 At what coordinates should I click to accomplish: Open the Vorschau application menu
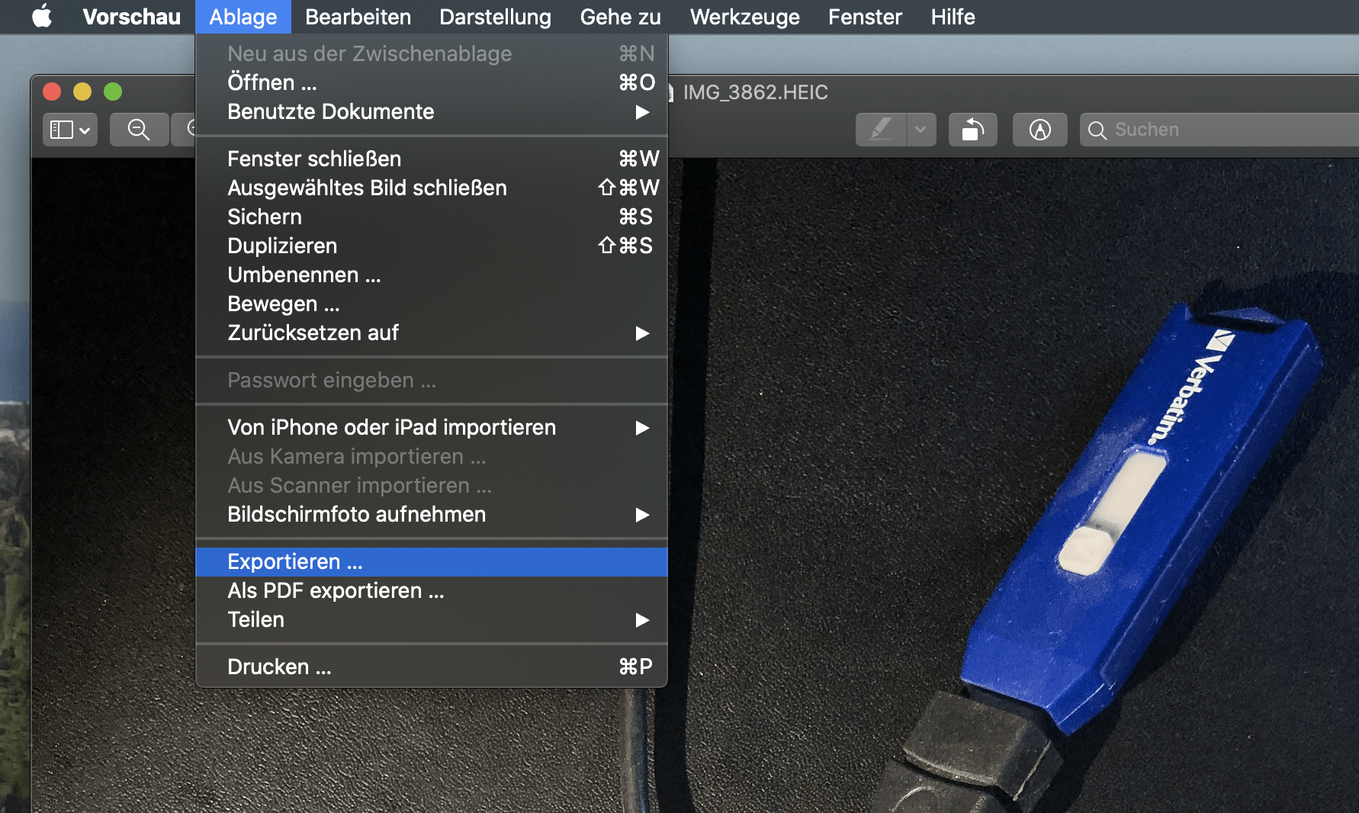131,16
